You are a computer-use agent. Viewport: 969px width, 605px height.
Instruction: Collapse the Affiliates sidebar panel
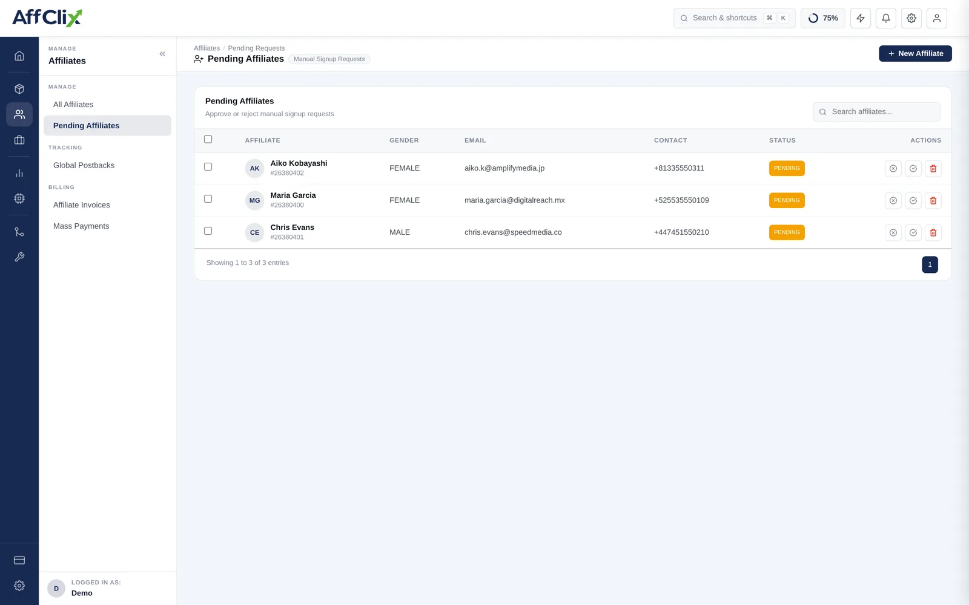tap(162, 54)
